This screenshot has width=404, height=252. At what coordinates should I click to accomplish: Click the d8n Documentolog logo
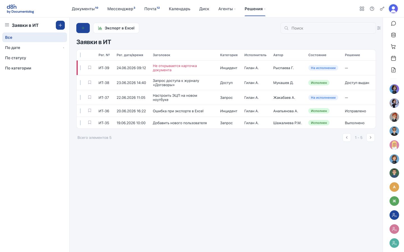click(x=20, y=9)
